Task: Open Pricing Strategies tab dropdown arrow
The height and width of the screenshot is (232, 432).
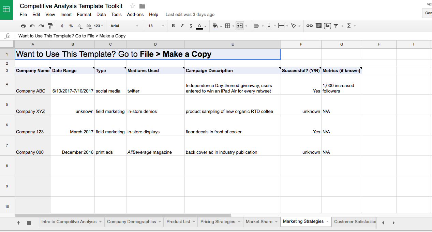Action: point(239,222)
